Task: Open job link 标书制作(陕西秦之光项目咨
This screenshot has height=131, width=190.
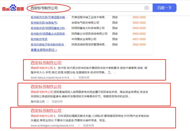Action: 49,34
